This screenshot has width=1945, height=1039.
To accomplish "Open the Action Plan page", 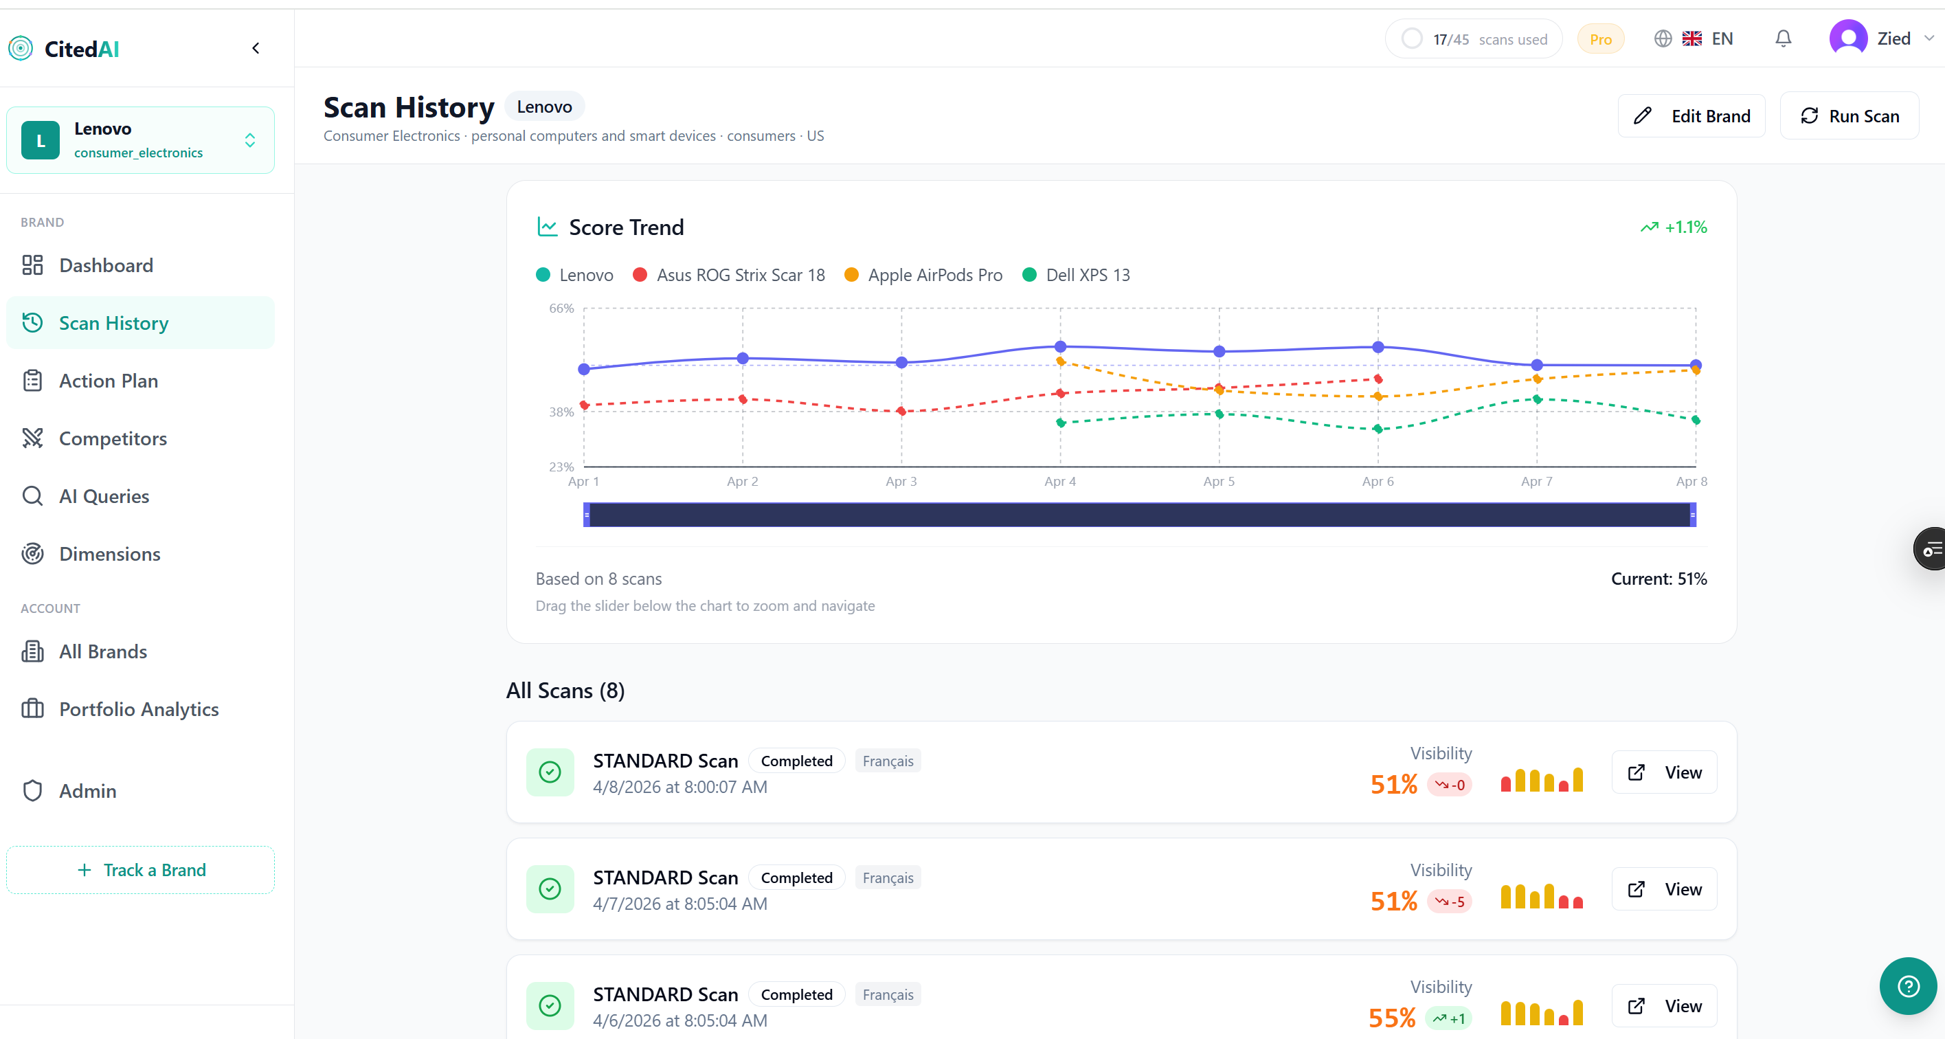I will click(108, 381).
